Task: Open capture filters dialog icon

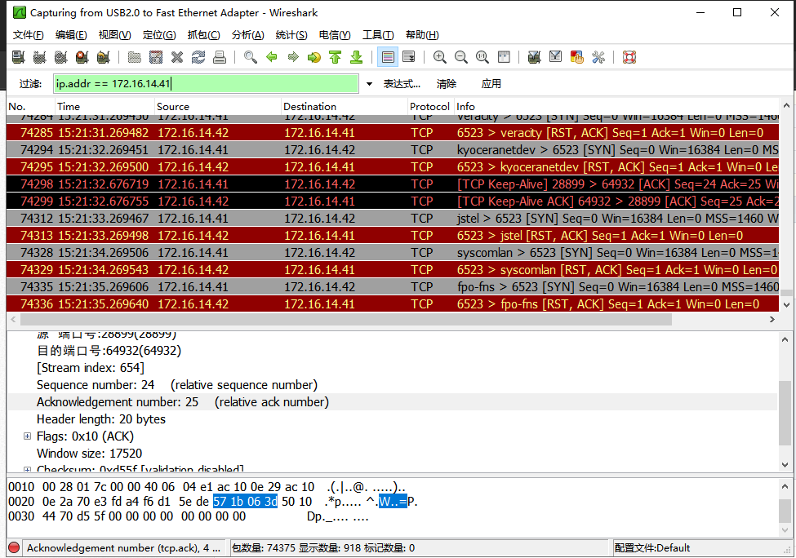Action: [534, 57]
